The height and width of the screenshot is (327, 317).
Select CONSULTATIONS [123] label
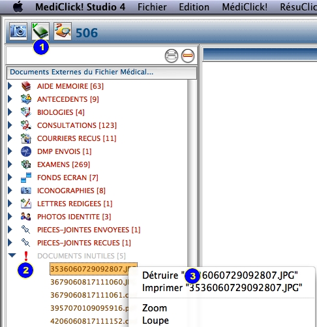[x=77, y=125]
